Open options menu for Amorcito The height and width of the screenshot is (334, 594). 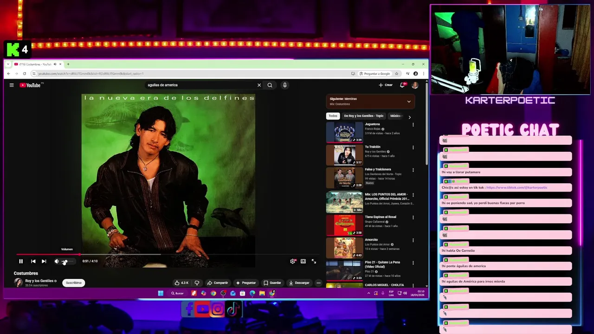coord(413,240)
